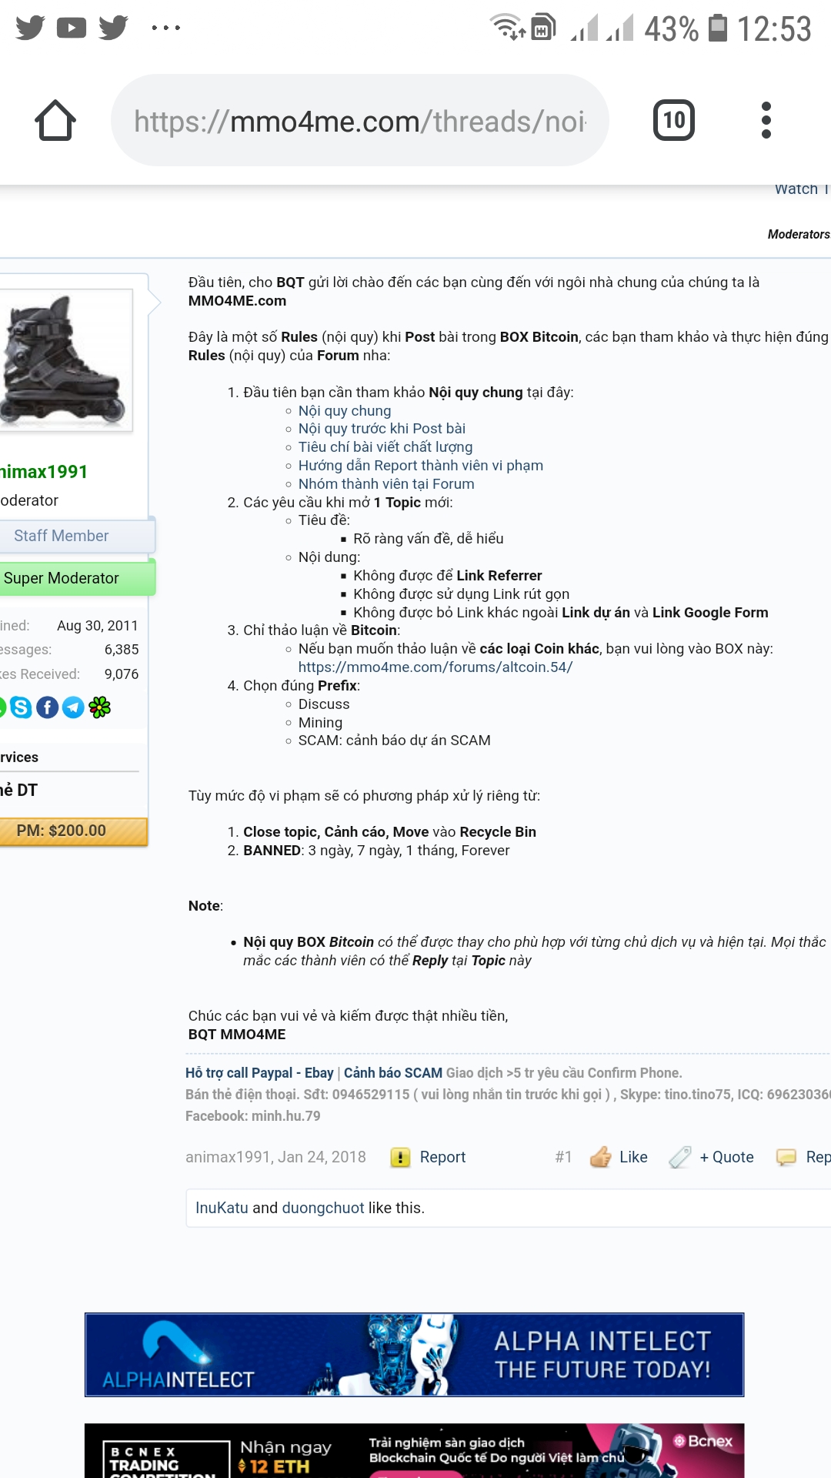Focus the mmo4me.com URL address bar
This screenshot has width=831, height=1478.
click(x=360, y=120)
